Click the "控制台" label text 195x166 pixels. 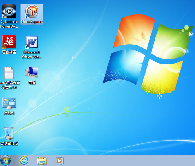tap(9, 113)
